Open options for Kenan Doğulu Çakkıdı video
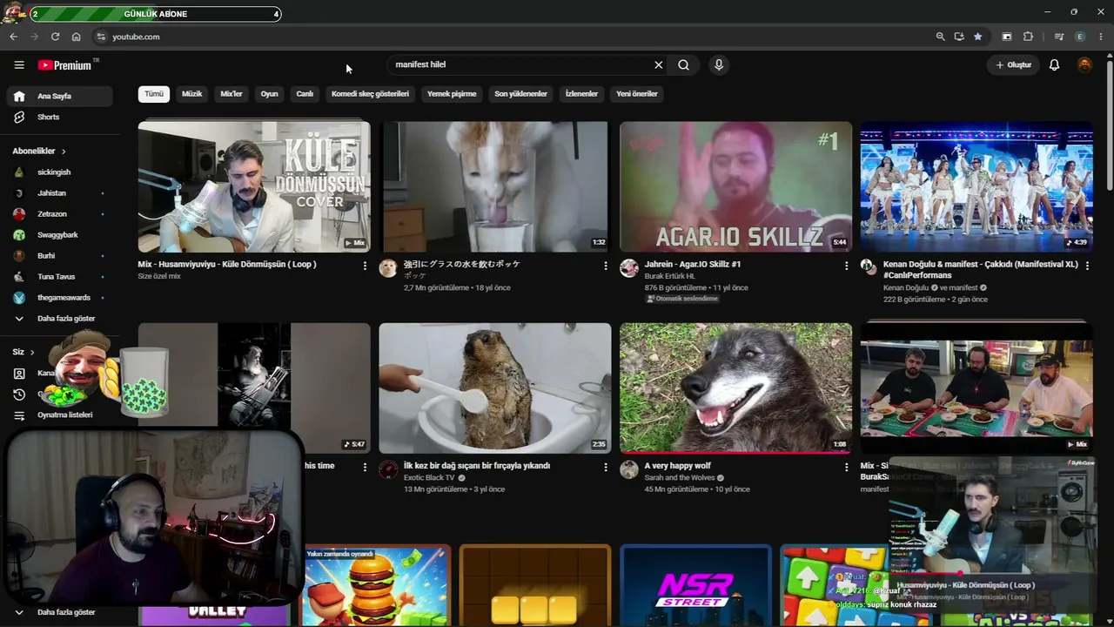 (1087, 266)
